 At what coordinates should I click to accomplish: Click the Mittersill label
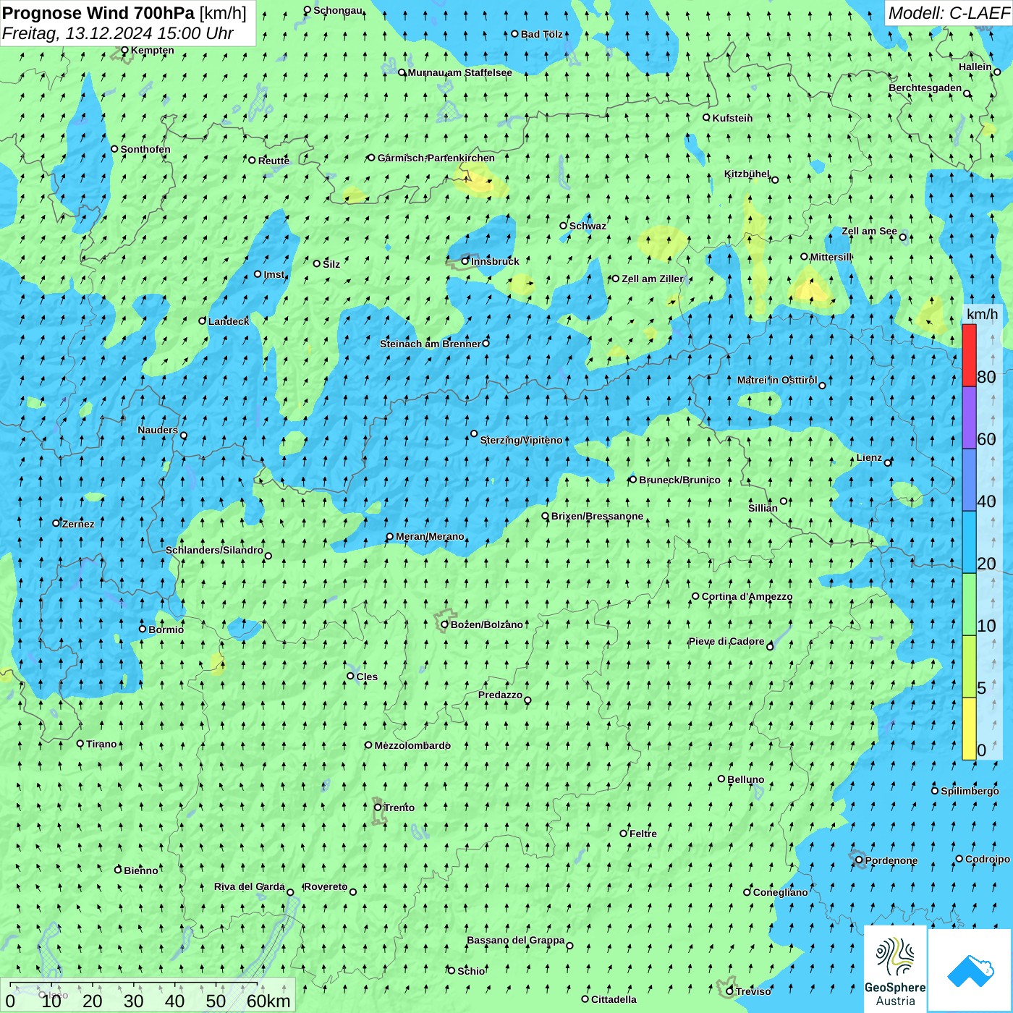coord(831,257)
